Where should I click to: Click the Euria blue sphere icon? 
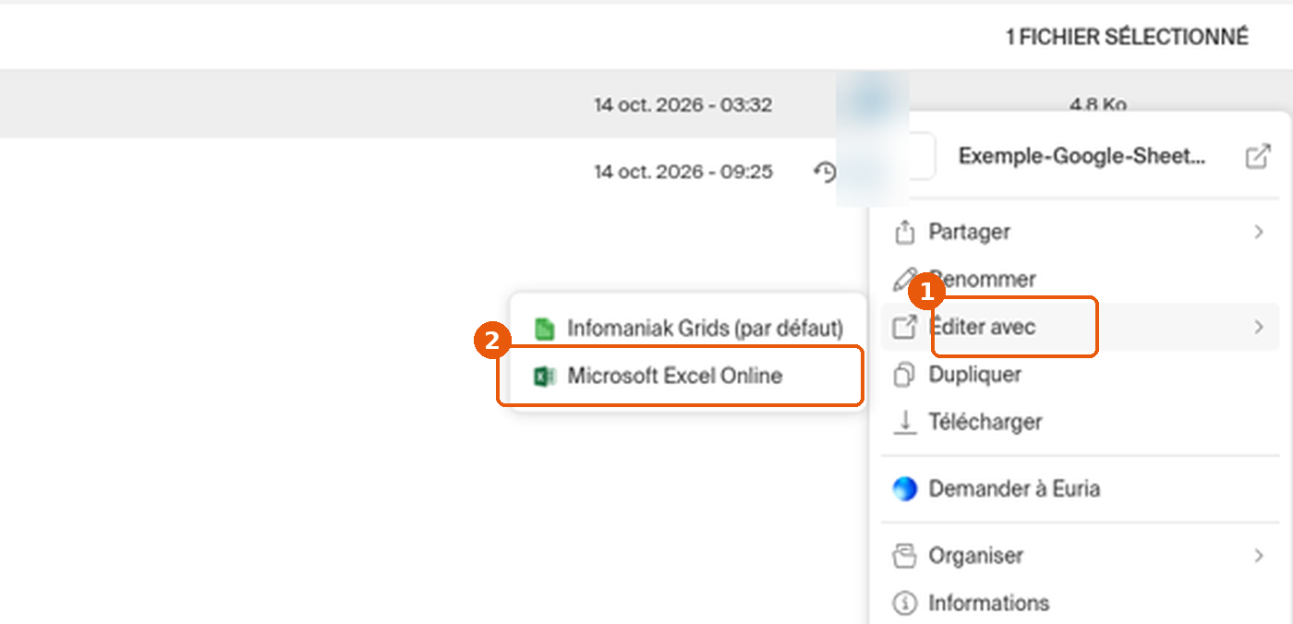click(x=905, y=488)
